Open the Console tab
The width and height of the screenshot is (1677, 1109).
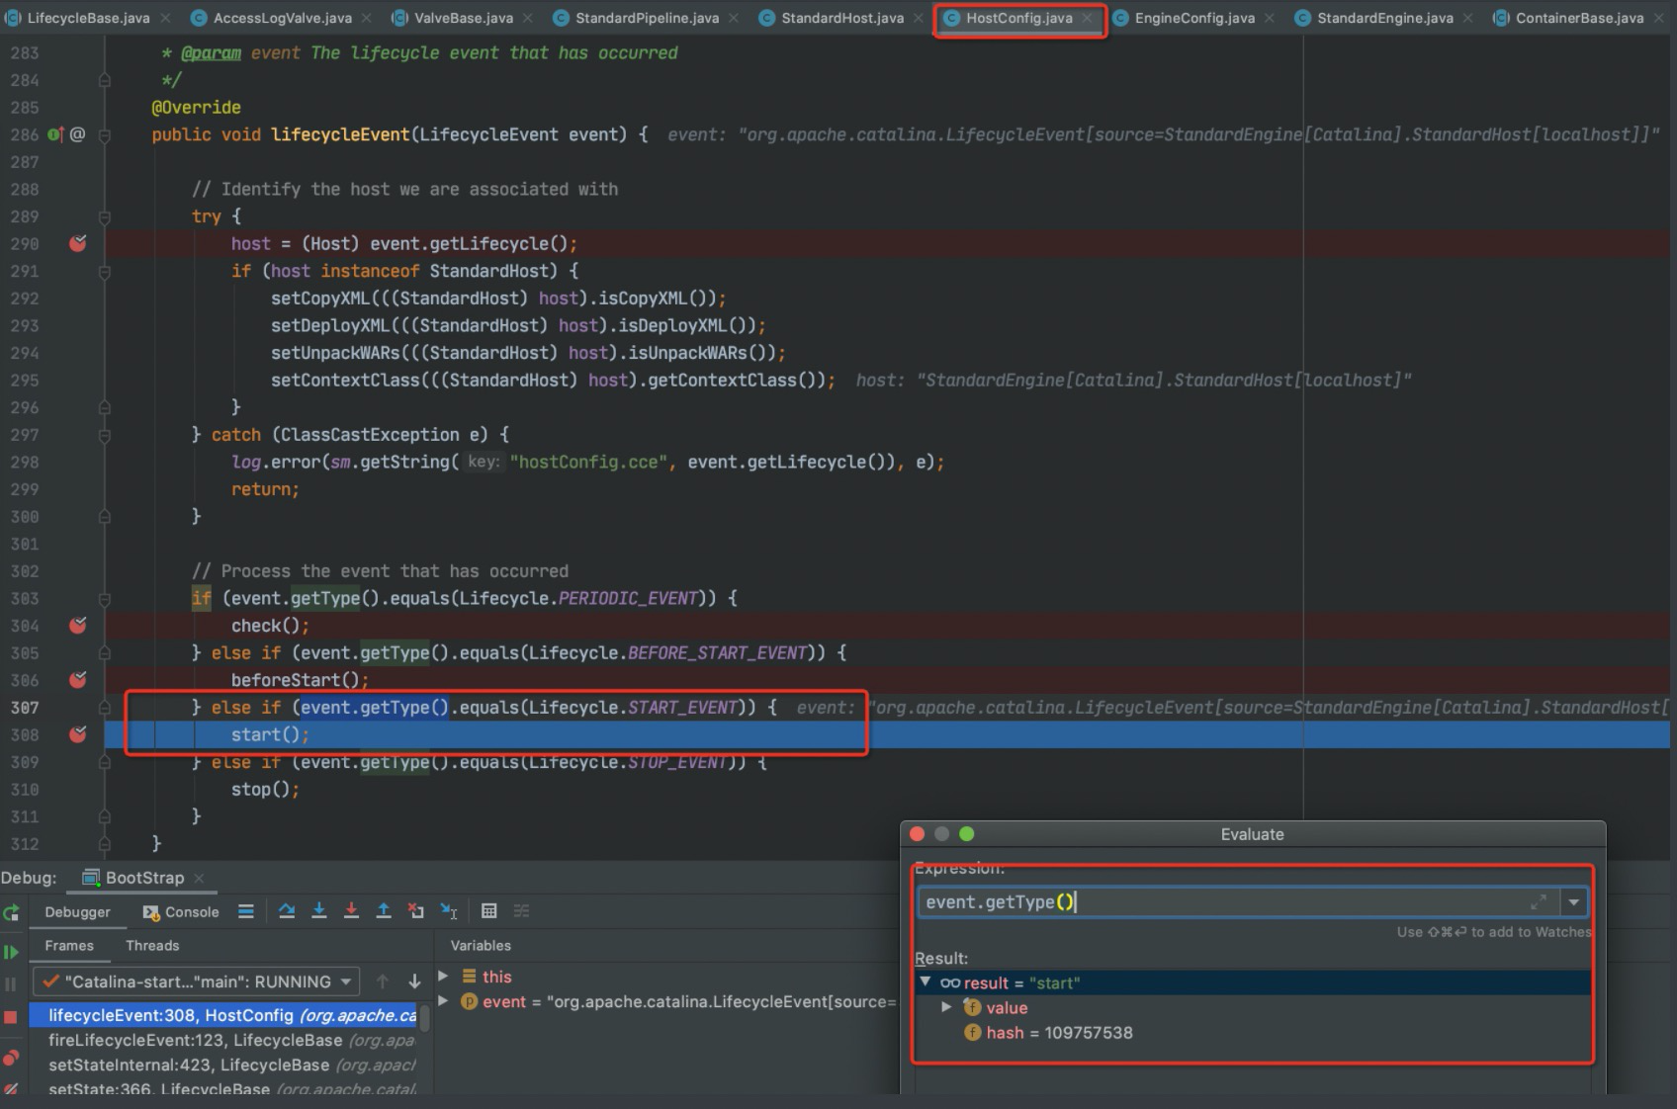coord(181,911)
